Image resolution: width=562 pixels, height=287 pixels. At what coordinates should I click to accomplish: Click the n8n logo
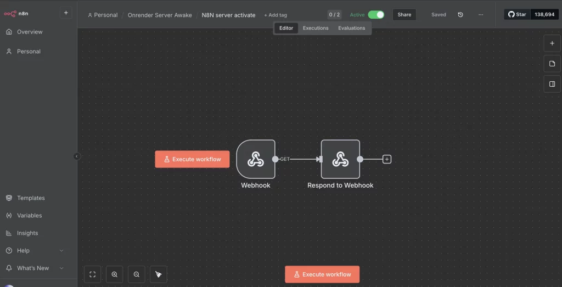point(16,14)
